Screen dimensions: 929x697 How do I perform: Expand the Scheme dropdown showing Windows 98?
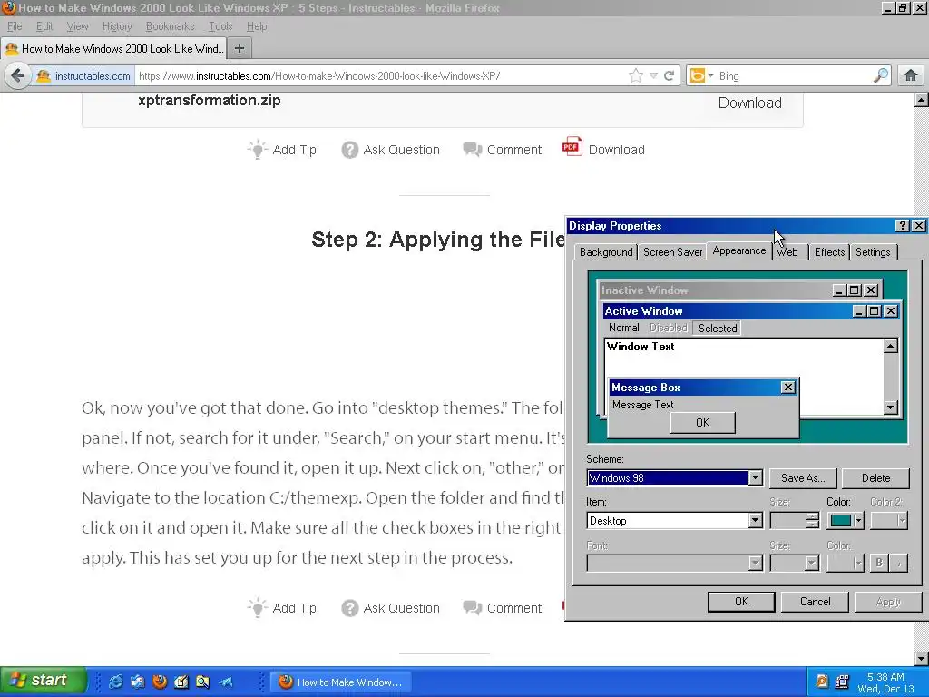point(755,477)
